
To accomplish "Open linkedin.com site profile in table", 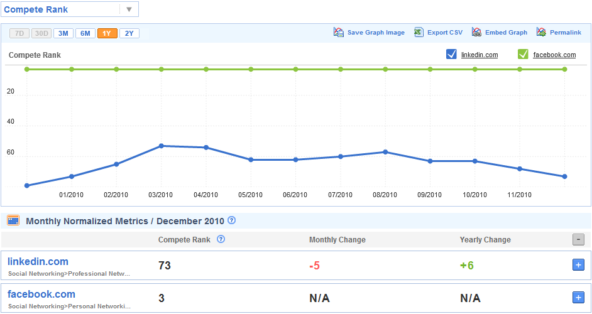I will pos(38,261).
